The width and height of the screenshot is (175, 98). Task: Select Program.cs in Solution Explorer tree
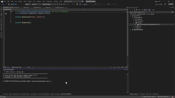click(138, 28)
